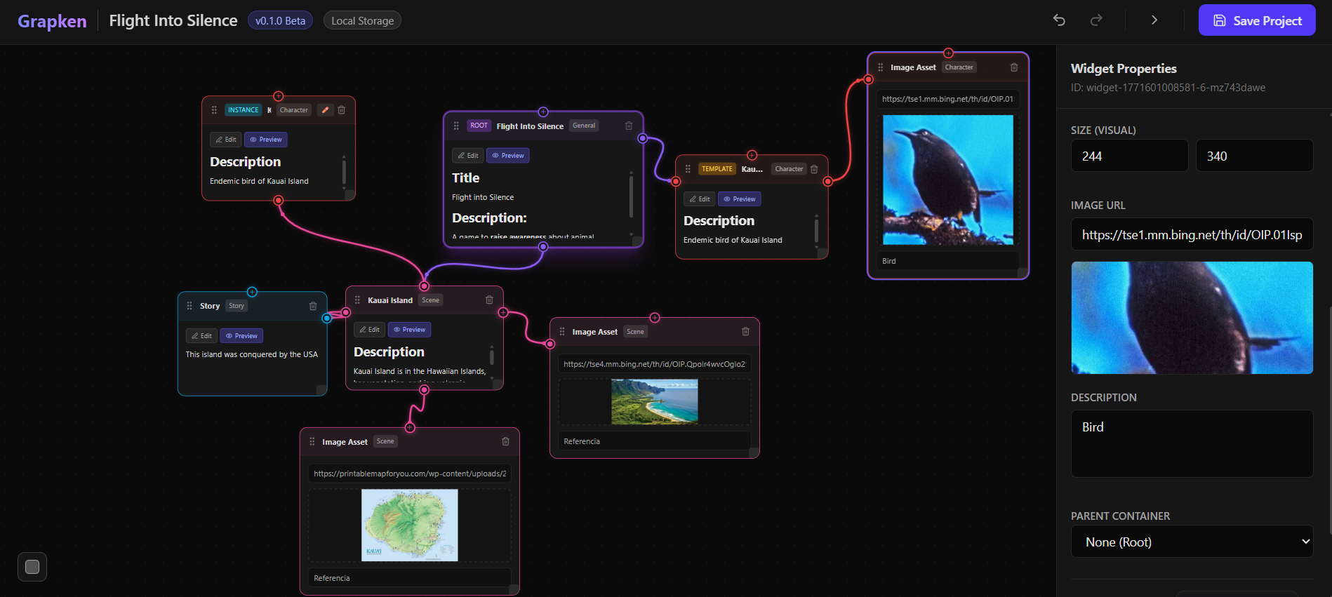Click the printablemapforyou URL field
This screenshot has height=597, width=1332.
410,474
